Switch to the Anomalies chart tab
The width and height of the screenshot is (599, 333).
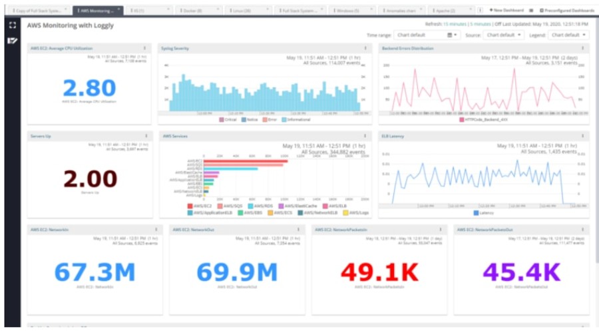click(401, 10)
